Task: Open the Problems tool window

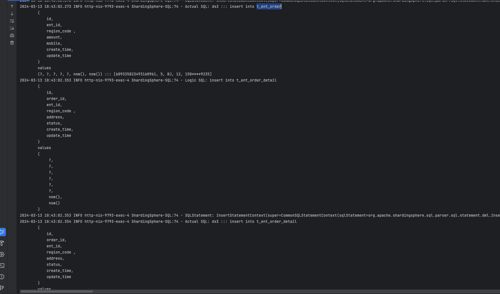Action: (x=2, y=277)
